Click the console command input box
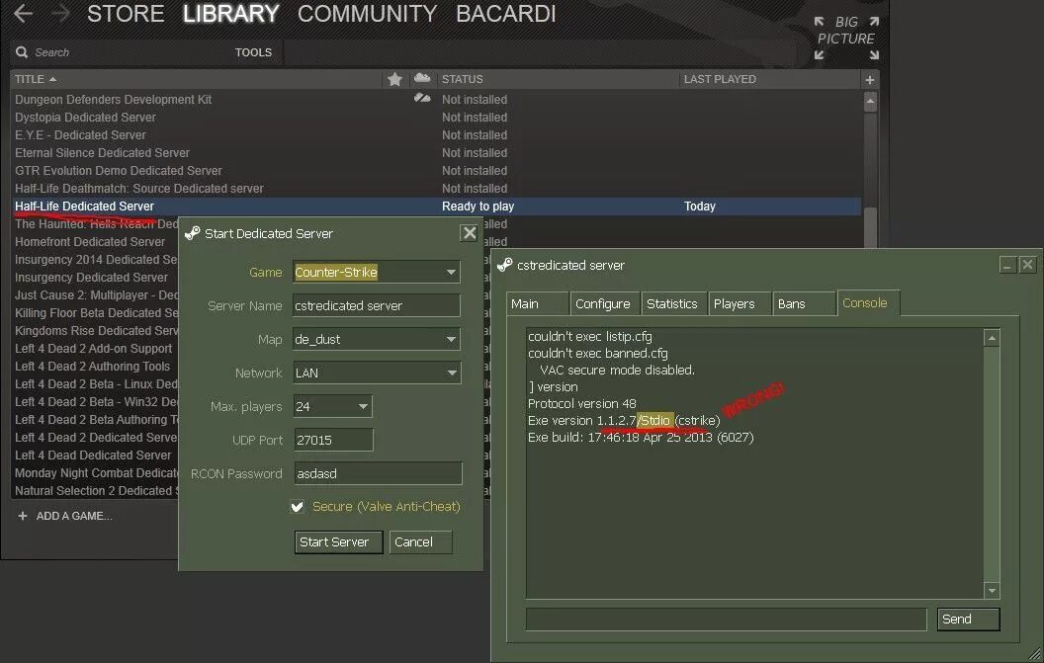Image resolution: width=1044 pixels, height=663 pixels. tap(726, 620)
